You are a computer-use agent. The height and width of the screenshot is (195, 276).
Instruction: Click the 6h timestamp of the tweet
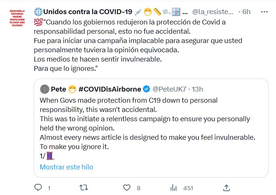point(246,11)
